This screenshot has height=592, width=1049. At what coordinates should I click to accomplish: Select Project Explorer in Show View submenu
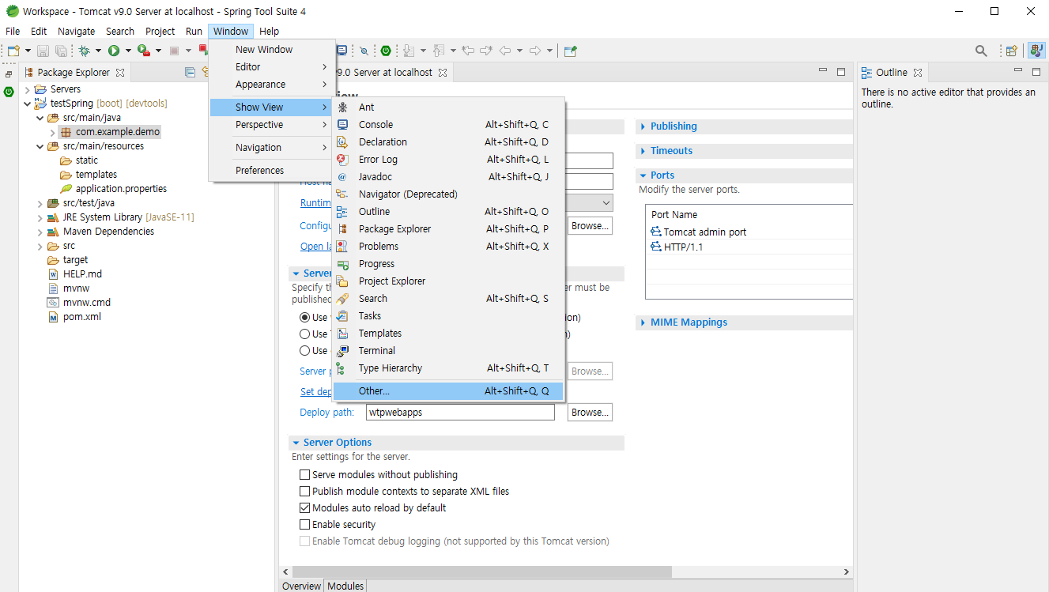pos(448,281)
